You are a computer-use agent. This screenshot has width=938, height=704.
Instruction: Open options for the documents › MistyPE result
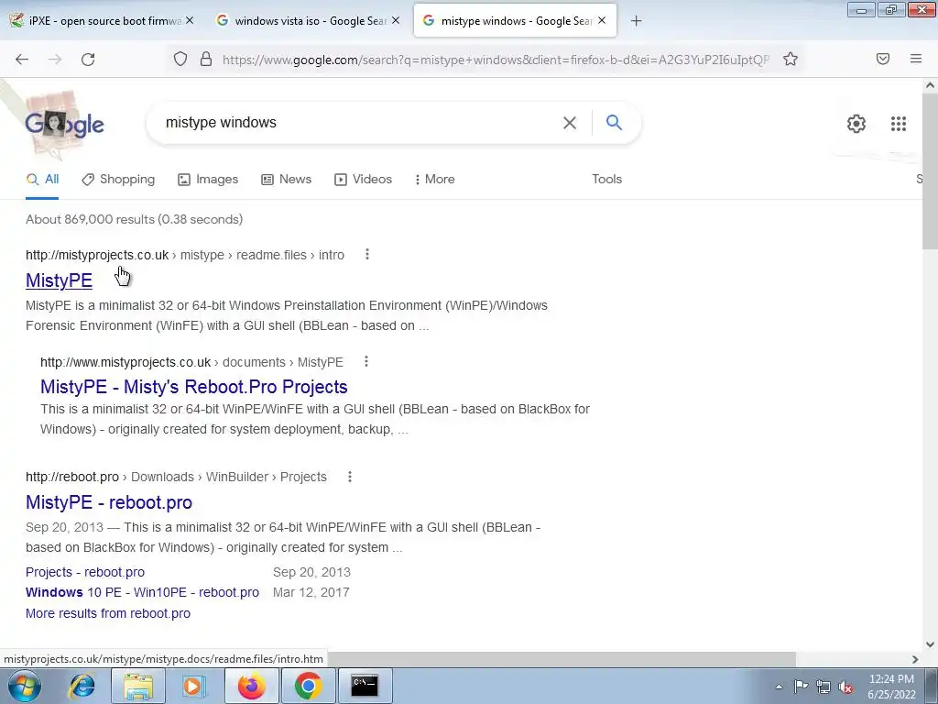point(366,361)
